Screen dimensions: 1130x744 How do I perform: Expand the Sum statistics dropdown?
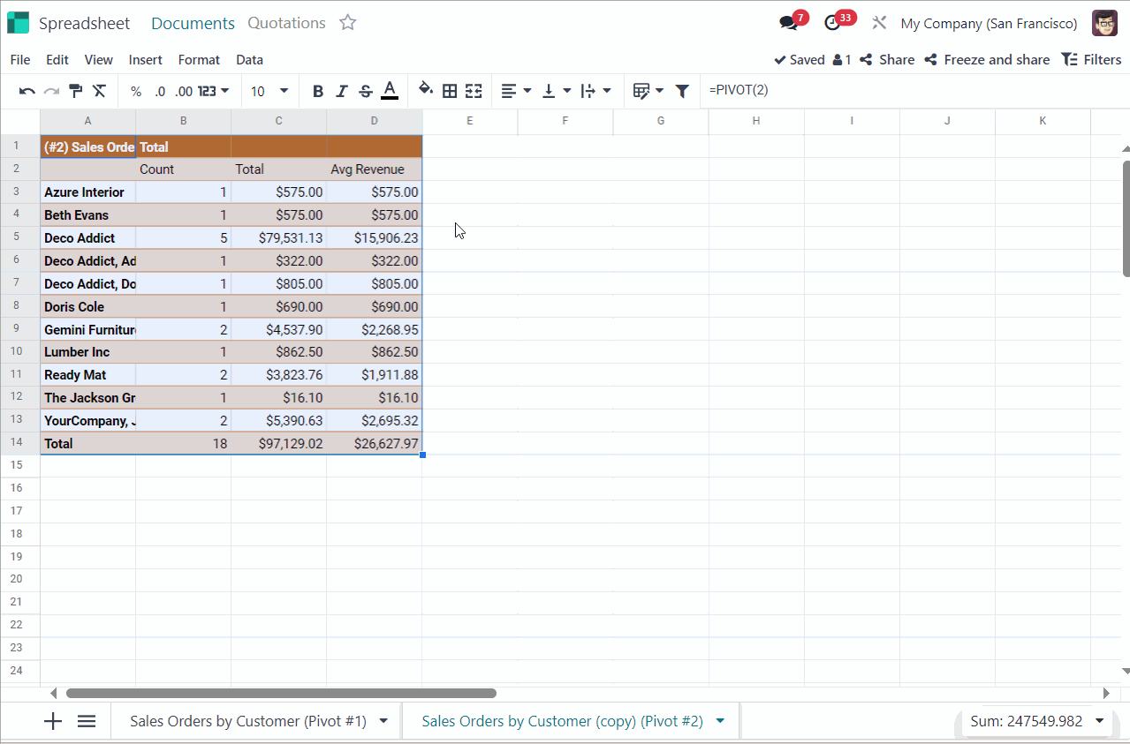(x=1099, y=721)
